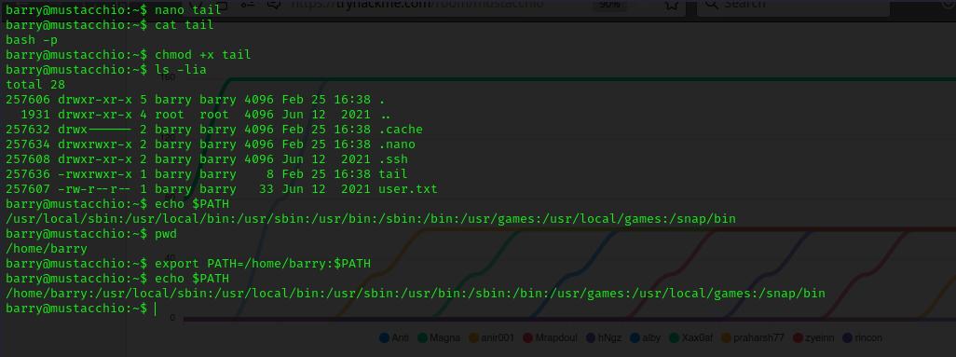Click the export PATH command line

click(263, 264)
